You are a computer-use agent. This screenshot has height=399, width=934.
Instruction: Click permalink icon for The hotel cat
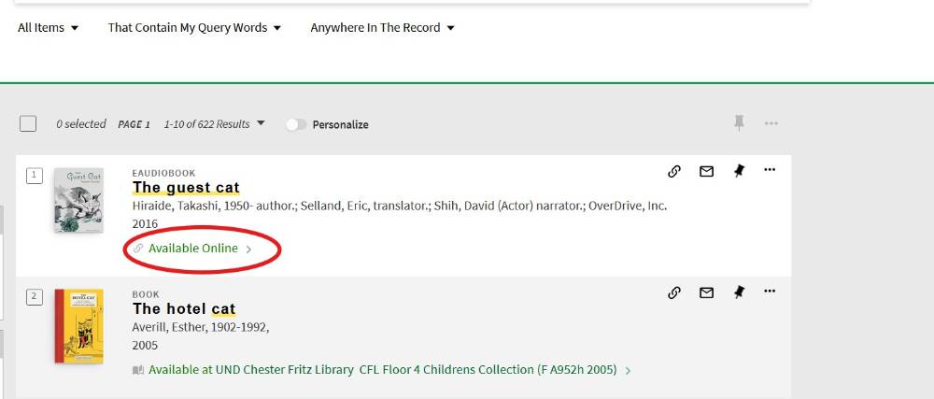[674, 292]
